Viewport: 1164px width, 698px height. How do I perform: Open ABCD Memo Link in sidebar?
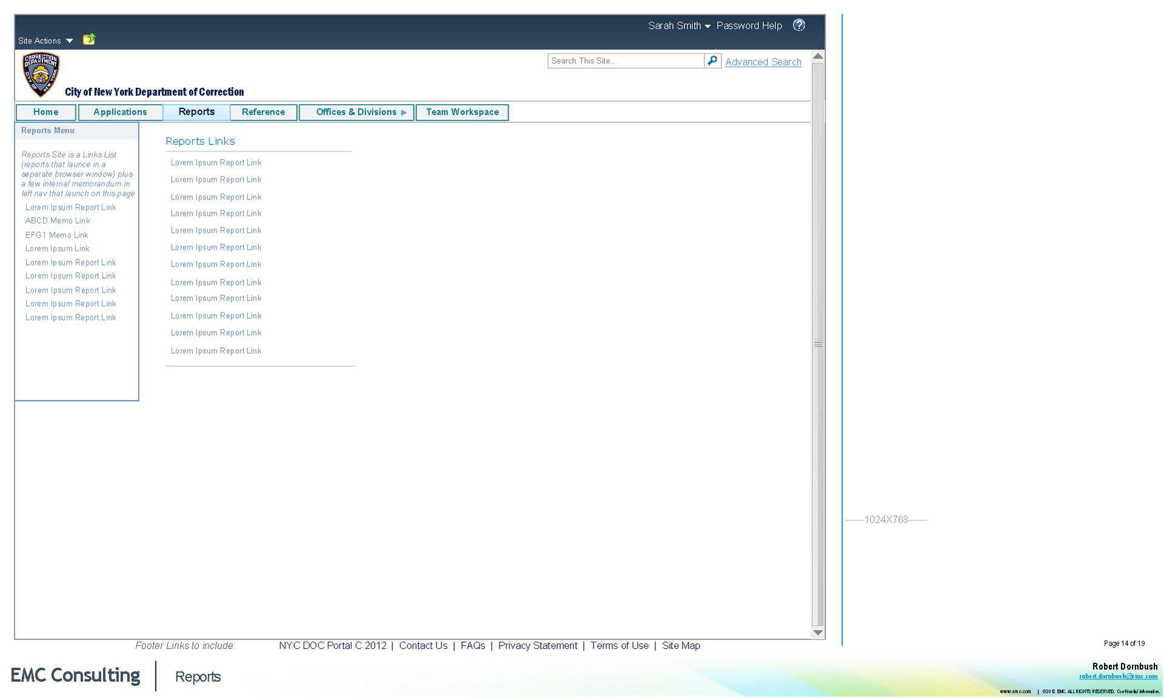(58, 221)
